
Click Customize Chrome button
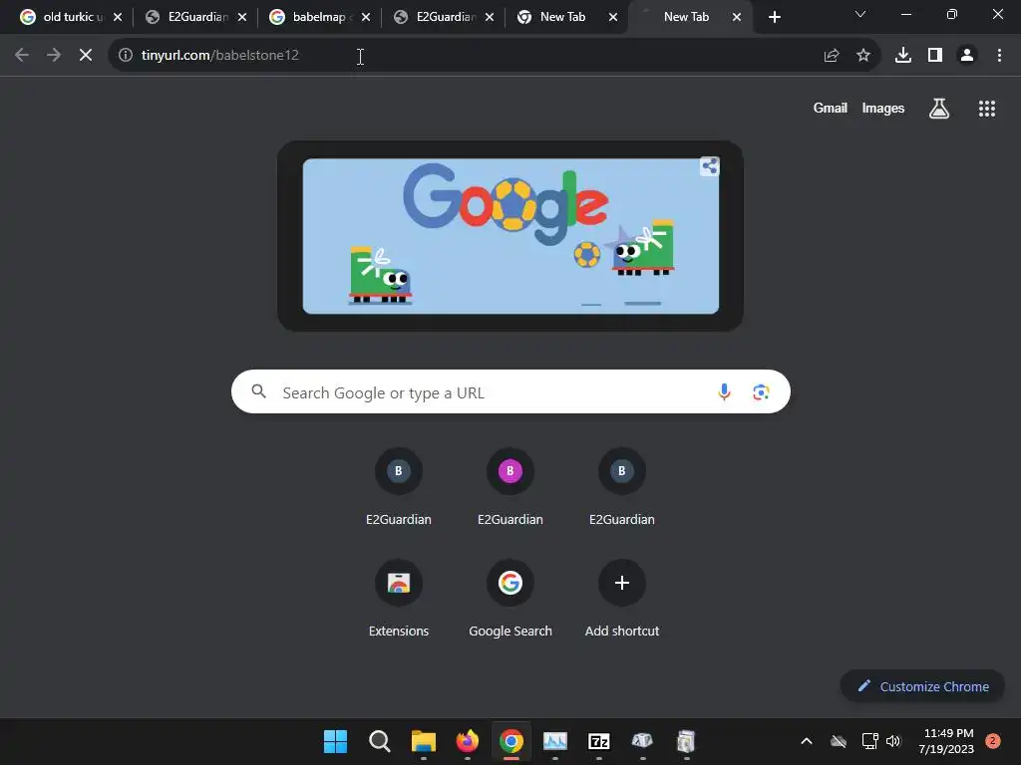click(x=922, y=686)
